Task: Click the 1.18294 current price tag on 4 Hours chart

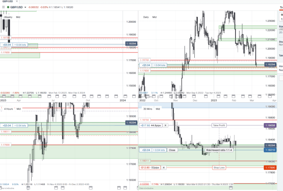Action: (x=131, y=123)
